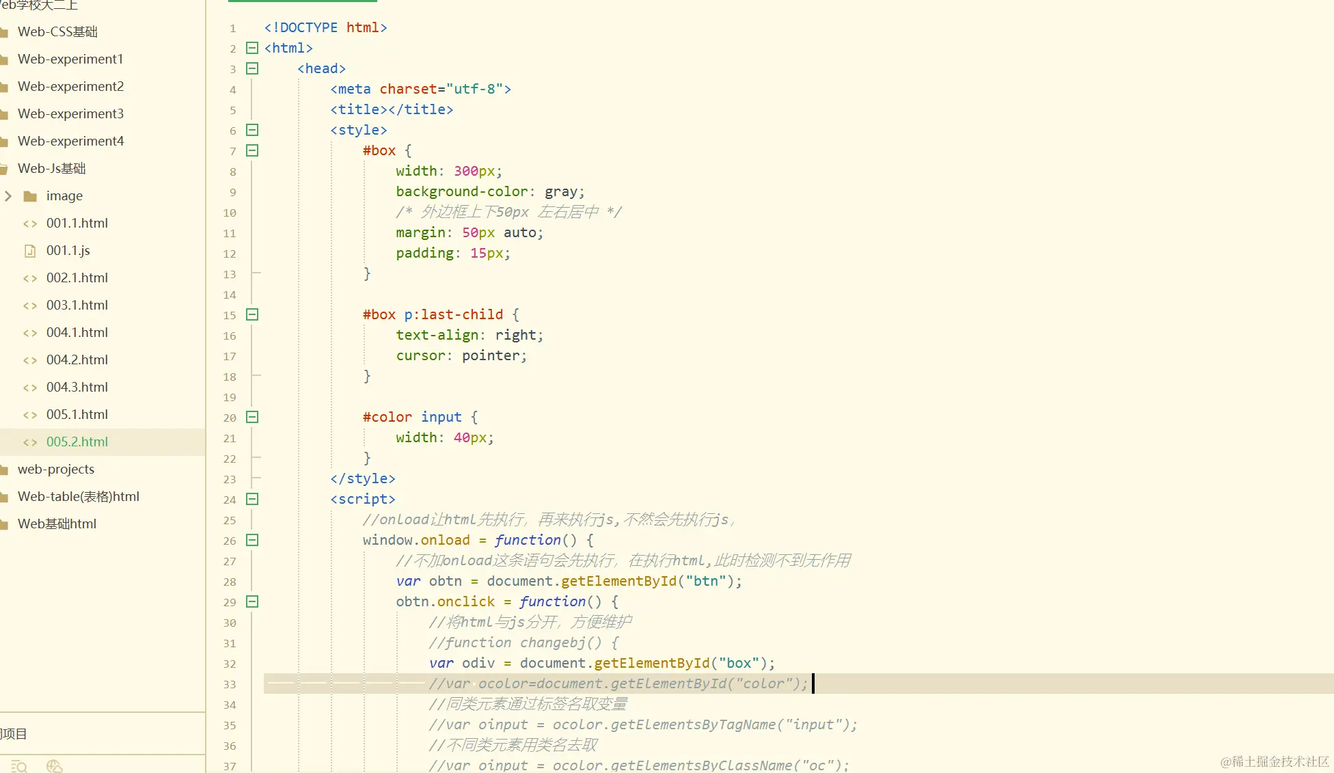
Task: Click the Web-CSS基础 folder icon
Action: (4, 32)
